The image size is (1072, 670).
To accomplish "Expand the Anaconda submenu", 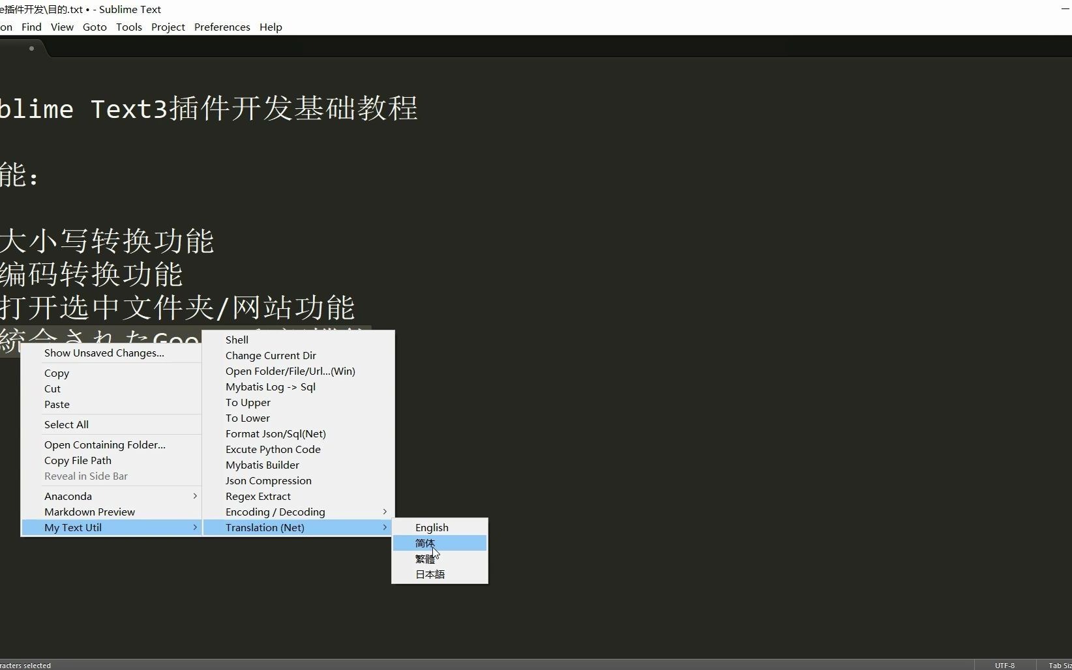I will 112,496.
